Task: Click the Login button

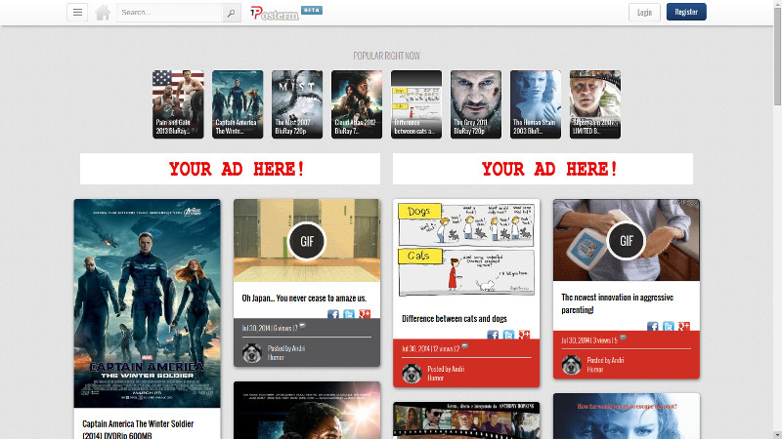Action: tap(644, 13)
